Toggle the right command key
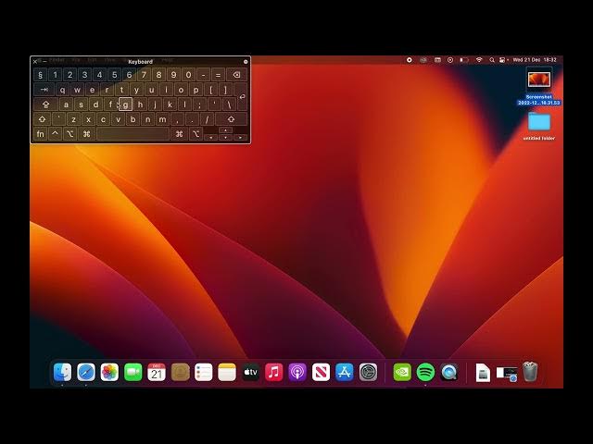The height and width of the screenshot is (444, 593). click(179, 133)
